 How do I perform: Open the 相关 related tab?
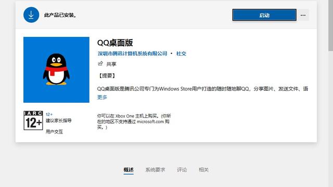[203, 170]
